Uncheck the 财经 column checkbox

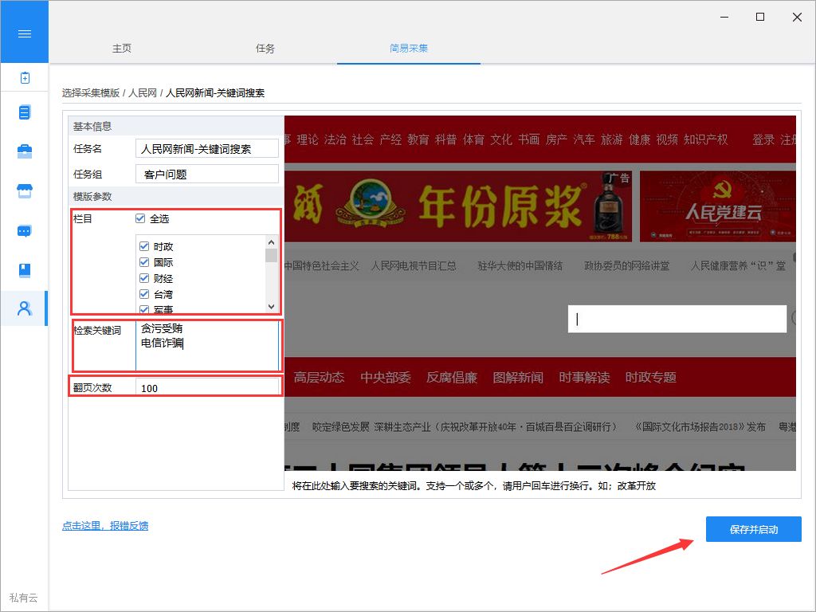pyautogui.click(x=144, y=278)
